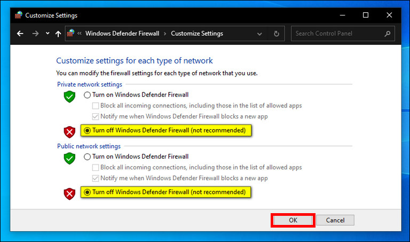Viewport: 410px width, 242px height.
Task: Click the forward navigation arrow
Action: pyautogui.click(x=35, y=34)
